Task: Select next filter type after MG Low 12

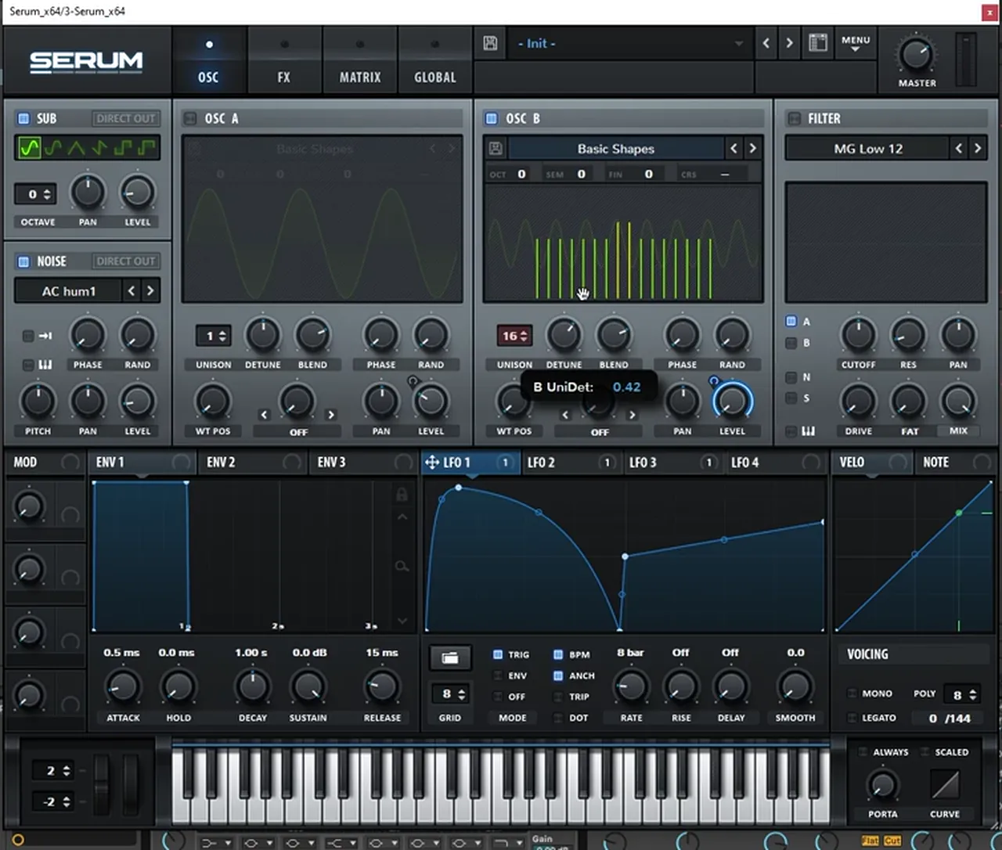Action: pyautogui.click(x=977, y=148)
